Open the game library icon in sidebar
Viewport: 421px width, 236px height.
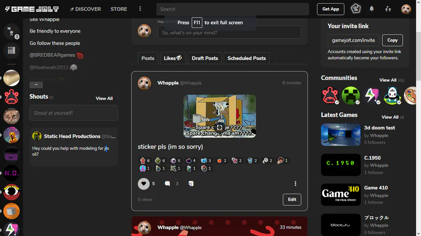coord(12,50)
